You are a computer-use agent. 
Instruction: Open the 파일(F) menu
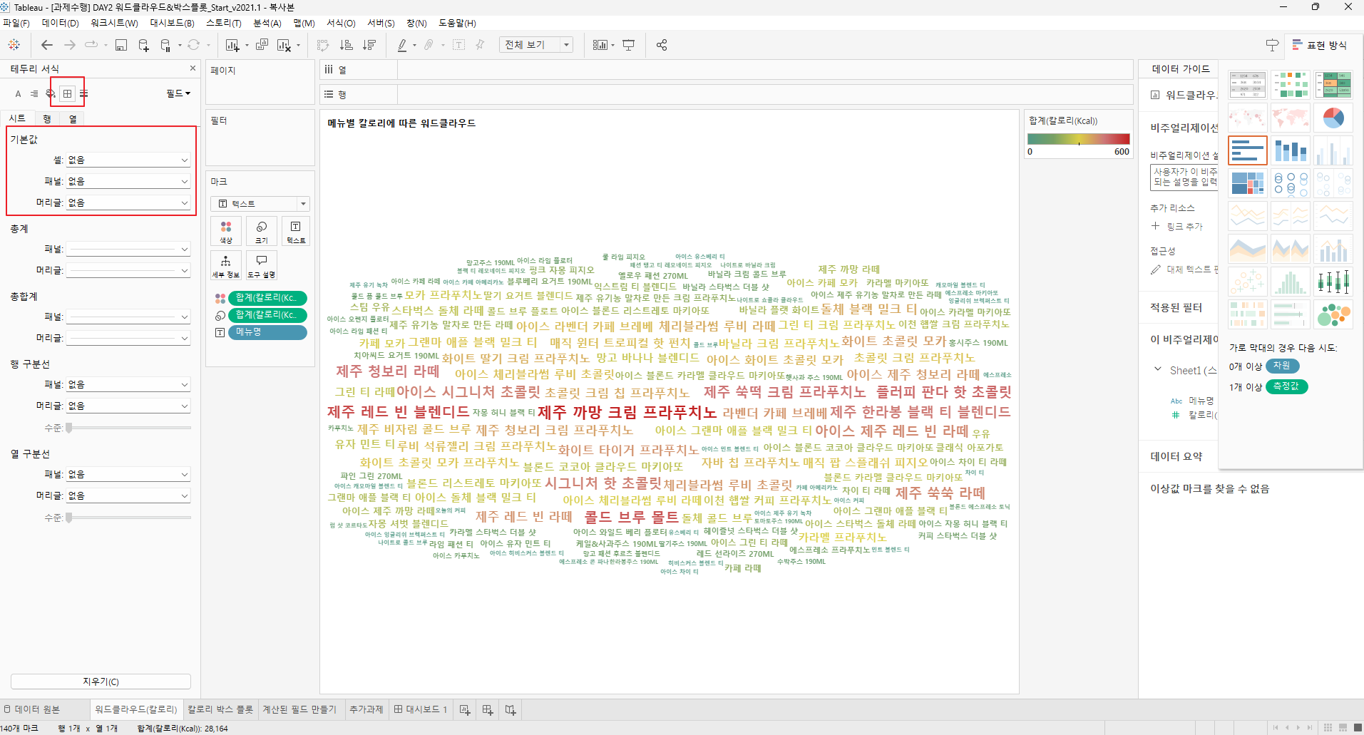(x=16, y=24)
